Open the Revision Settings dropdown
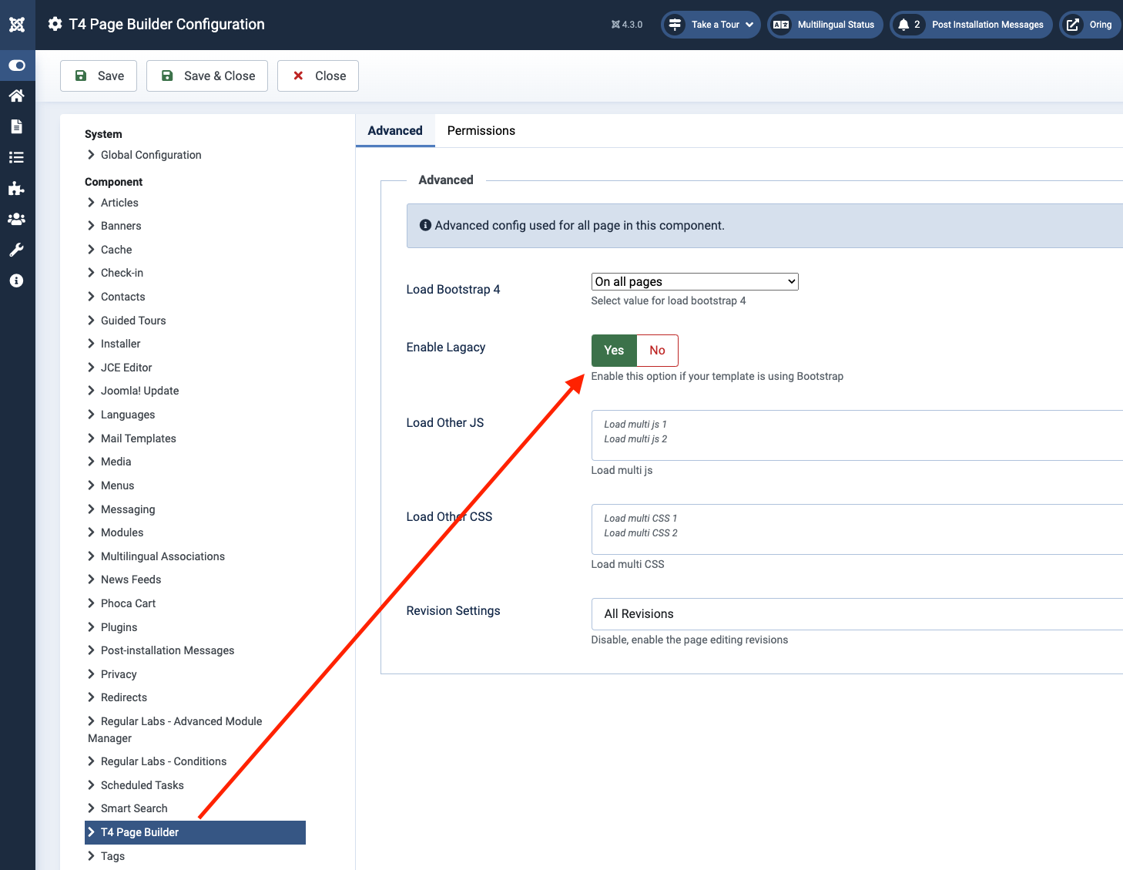1123x870 pixels. click(855, 614)
